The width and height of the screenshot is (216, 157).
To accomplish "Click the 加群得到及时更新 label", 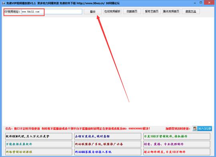I will pos(178,129).
